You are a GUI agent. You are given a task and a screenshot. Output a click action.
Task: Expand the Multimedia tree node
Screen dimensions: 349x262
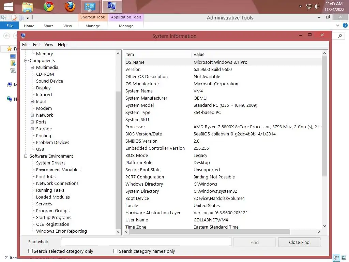click(32, 67)
